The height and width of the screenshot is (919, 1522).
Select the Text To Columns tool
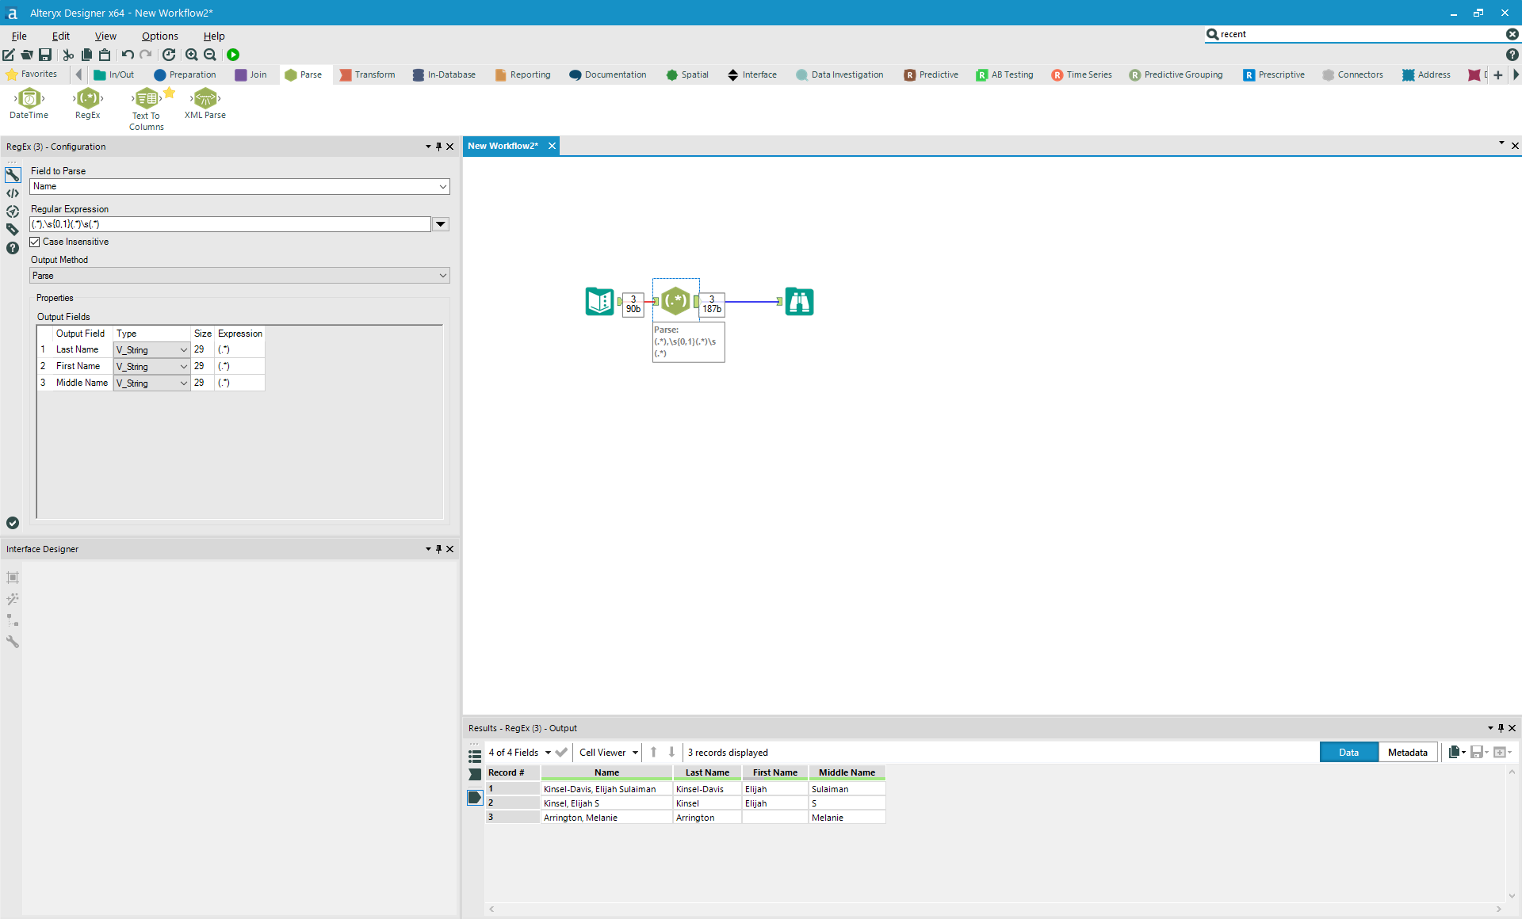click(147, 99)
